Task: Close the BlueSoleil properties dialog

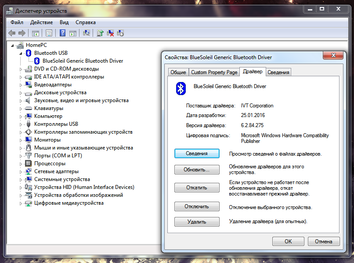Action: 333,55
